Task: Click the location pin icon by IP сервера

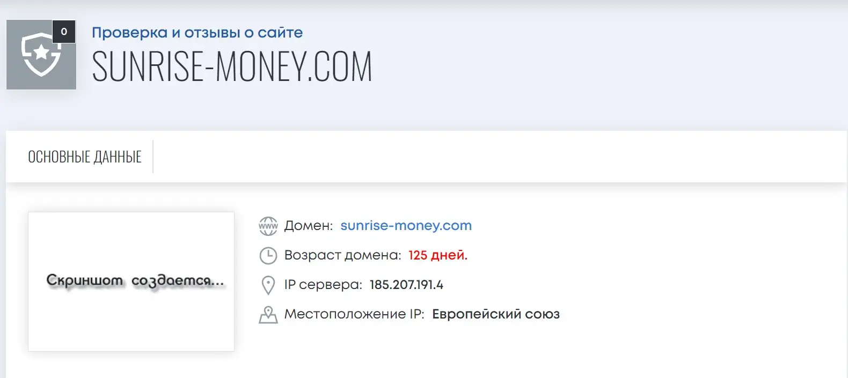Action: [268, 285]
